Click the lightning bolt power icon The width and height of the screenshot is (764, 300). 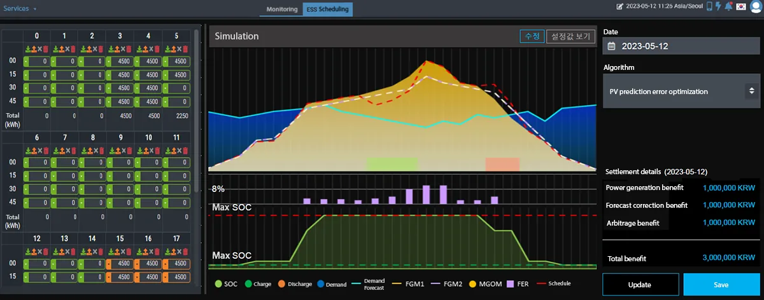(718, 6)
